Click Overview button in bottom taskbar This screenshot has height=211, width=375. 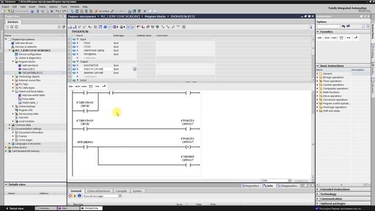46,209
